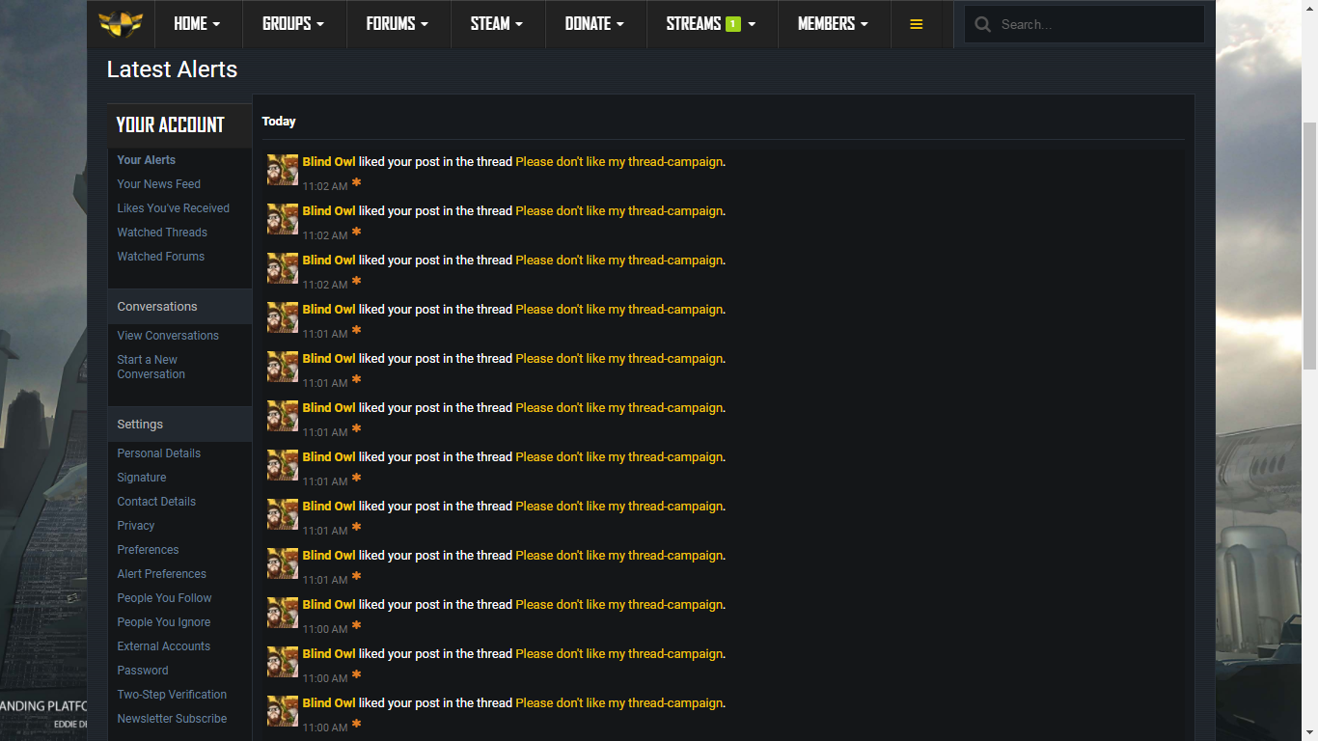Click the green streams count badge

[x=733, y=24]
